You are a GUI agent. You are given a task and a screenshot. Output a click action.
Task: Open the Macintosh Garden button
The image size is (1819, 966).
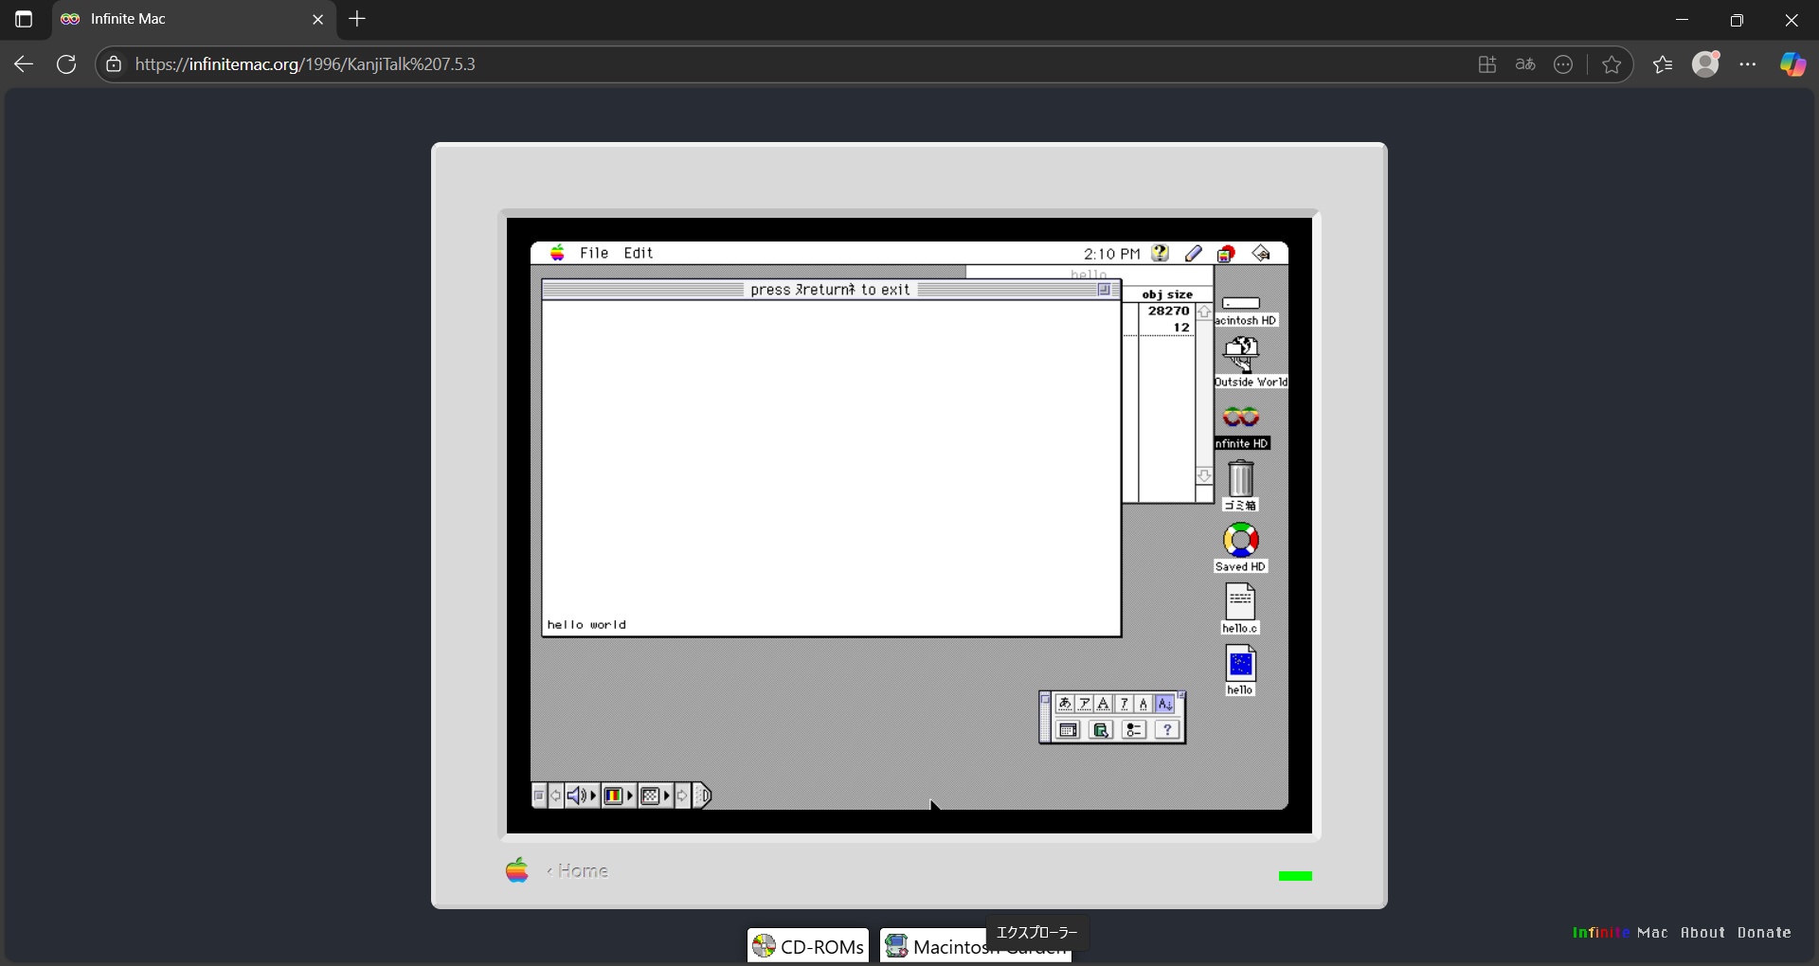tap(976, 946)
